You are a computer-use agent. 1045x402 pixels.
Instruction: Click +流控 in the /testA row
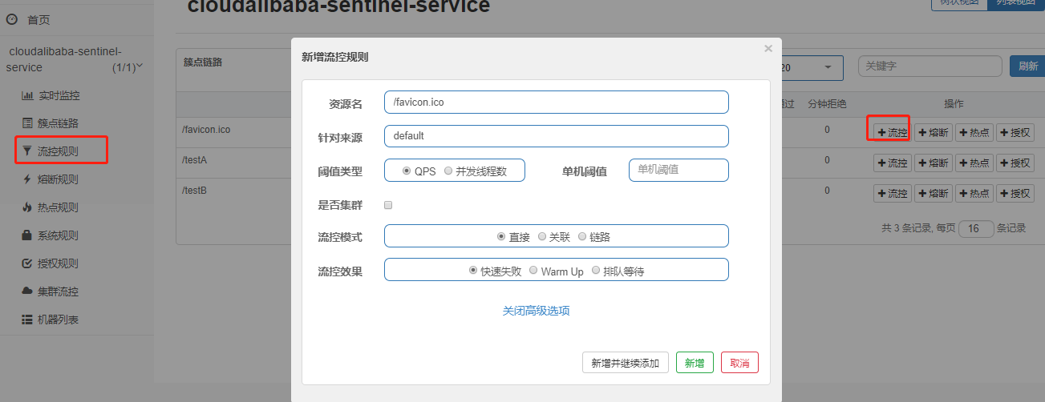point(892,163)
